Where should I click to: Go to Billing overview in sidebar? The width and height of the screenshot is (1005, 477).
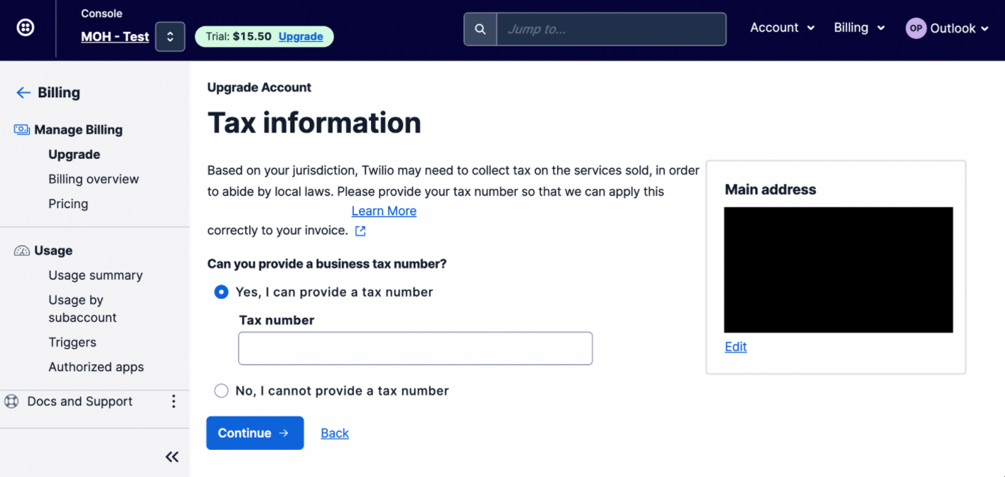click(x=94, y=179)
